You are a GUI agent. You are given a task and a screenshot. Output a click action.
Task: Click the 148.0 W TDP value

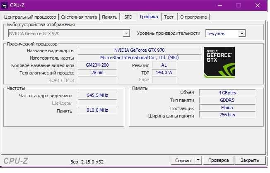coord(164,73)
